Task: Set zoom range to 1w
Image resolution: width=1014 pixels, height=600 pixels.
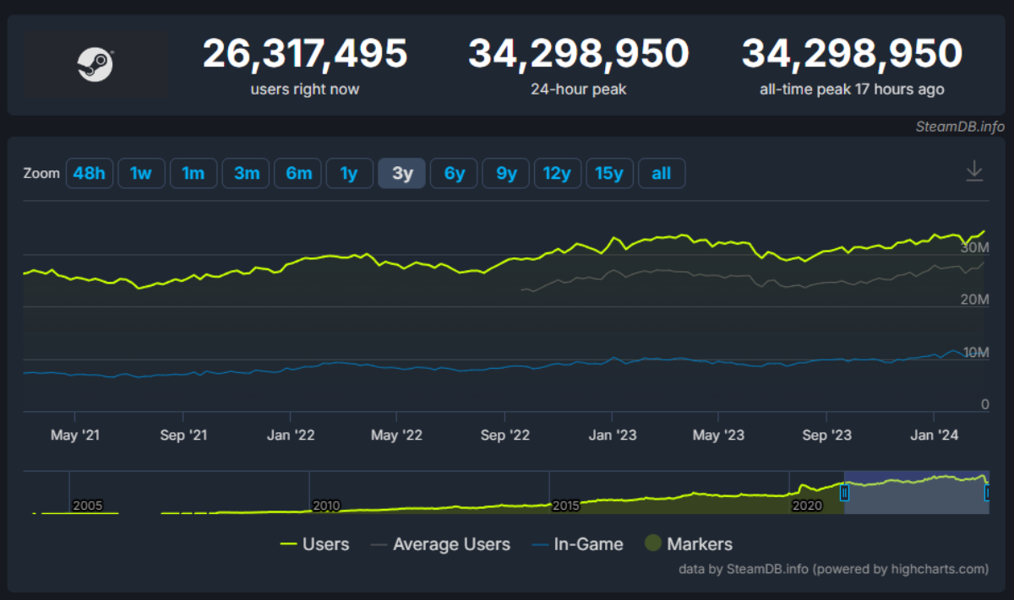Action: pyautogui.click(x=141, y=173)
